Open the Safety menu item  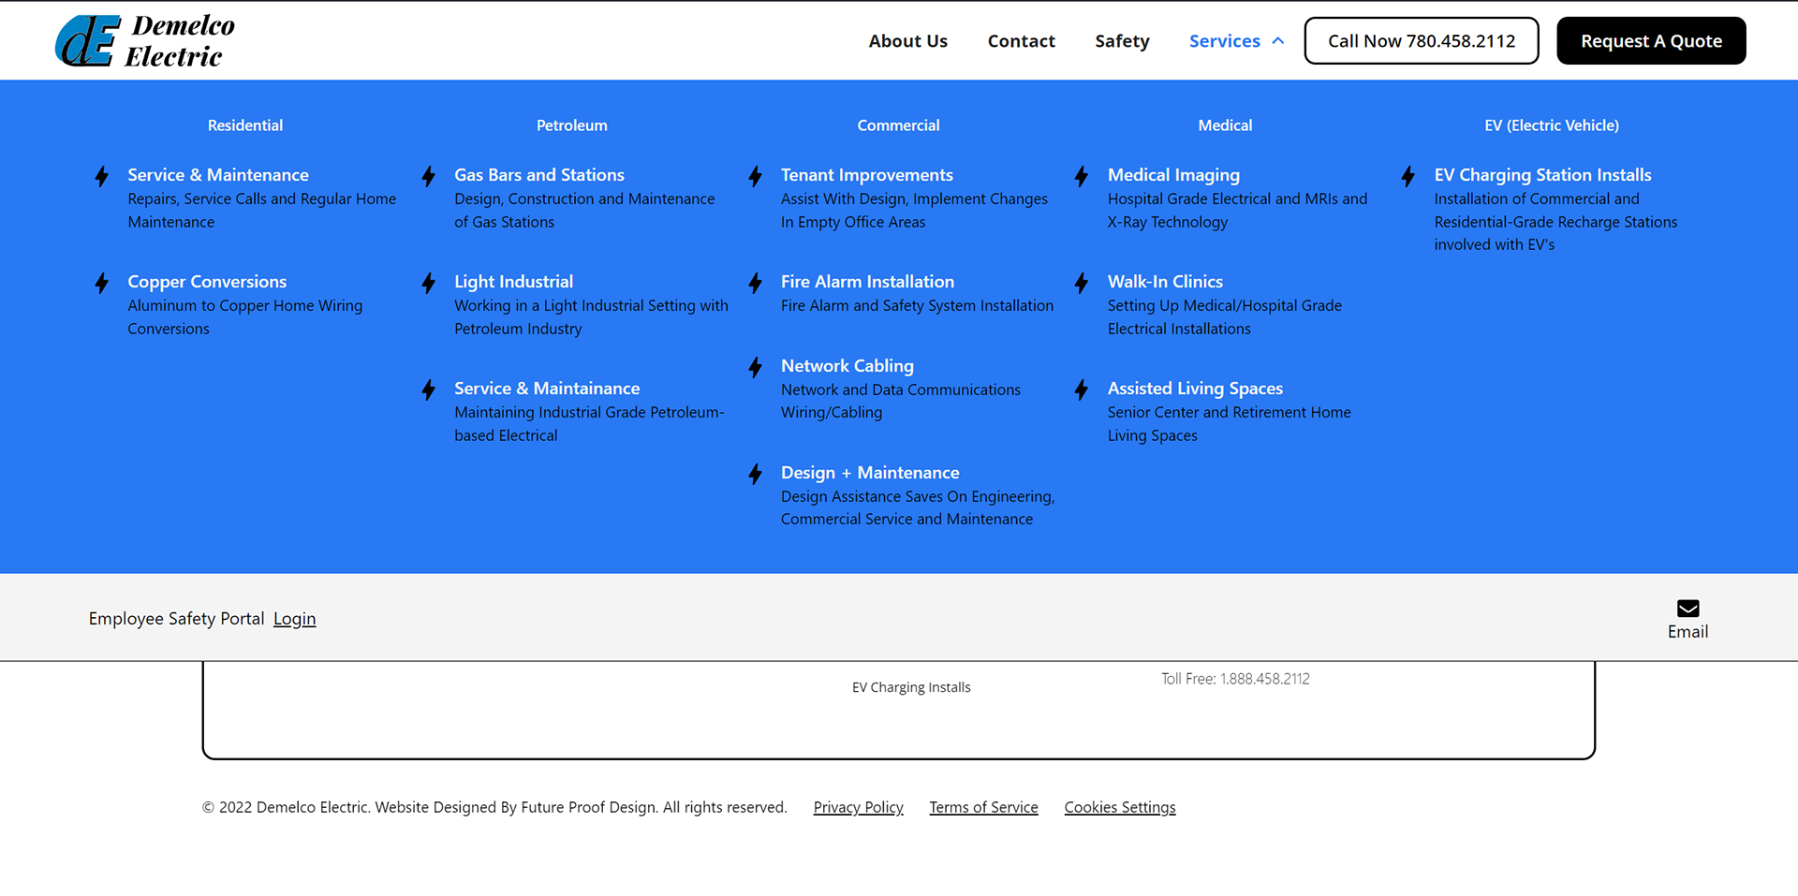click(x=1122, y=41)
